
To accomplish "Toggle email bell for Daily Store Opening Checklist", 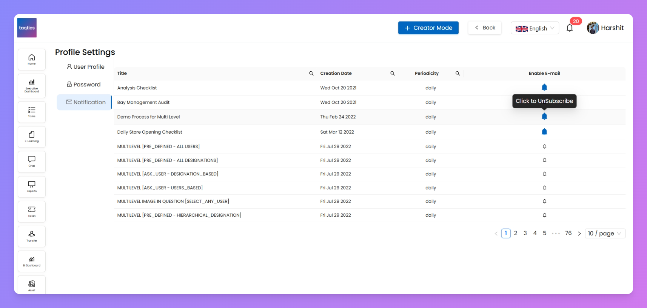I will pos(544,132).
